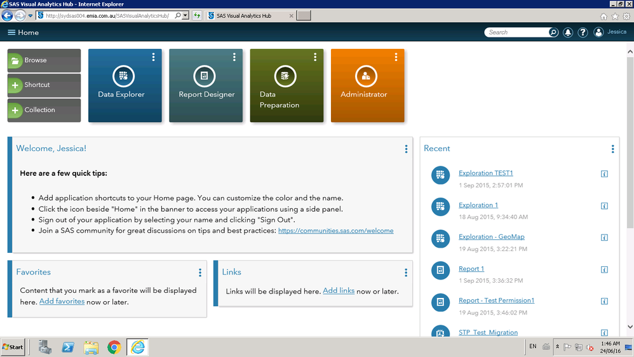
Task: Add a new Collection
Action: click(44, 110)
